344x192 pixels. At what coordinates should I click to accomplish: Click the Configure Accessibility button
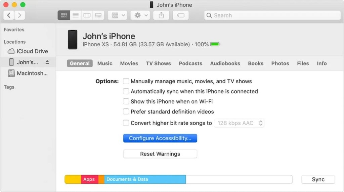click(160, 138)
